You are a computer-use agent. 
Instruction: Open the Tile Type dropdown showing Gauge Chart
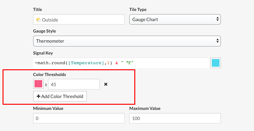point(175,19)
